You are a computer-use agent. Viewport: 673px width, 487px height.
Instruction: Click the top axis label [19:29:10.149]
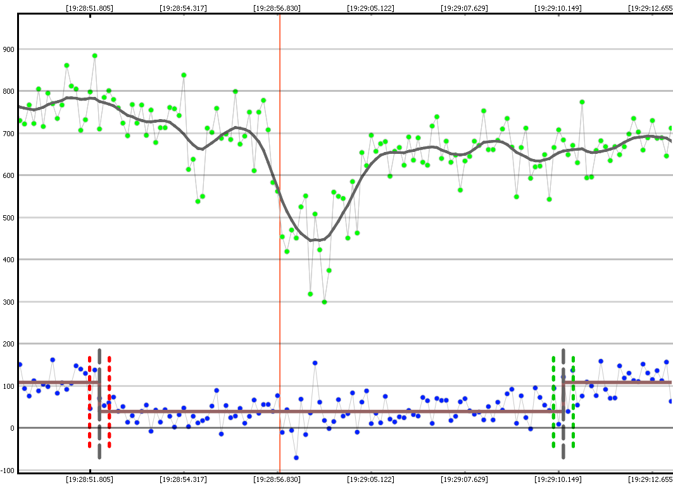tap(558, 8)
